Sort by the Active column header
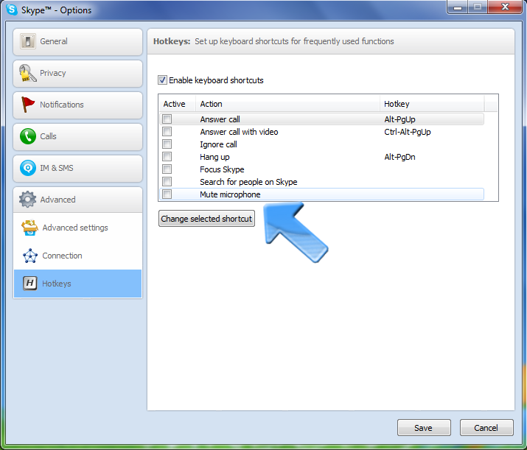 (177, 104)
